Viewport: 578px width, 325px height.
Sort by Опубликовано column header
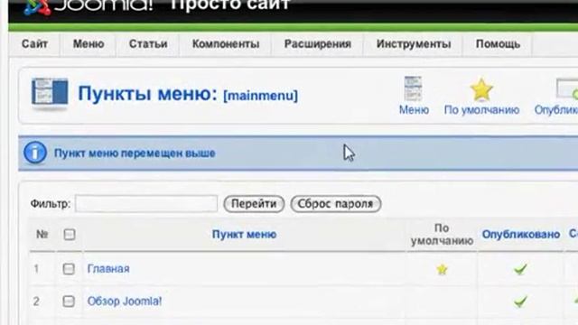(x=521, y=235)
